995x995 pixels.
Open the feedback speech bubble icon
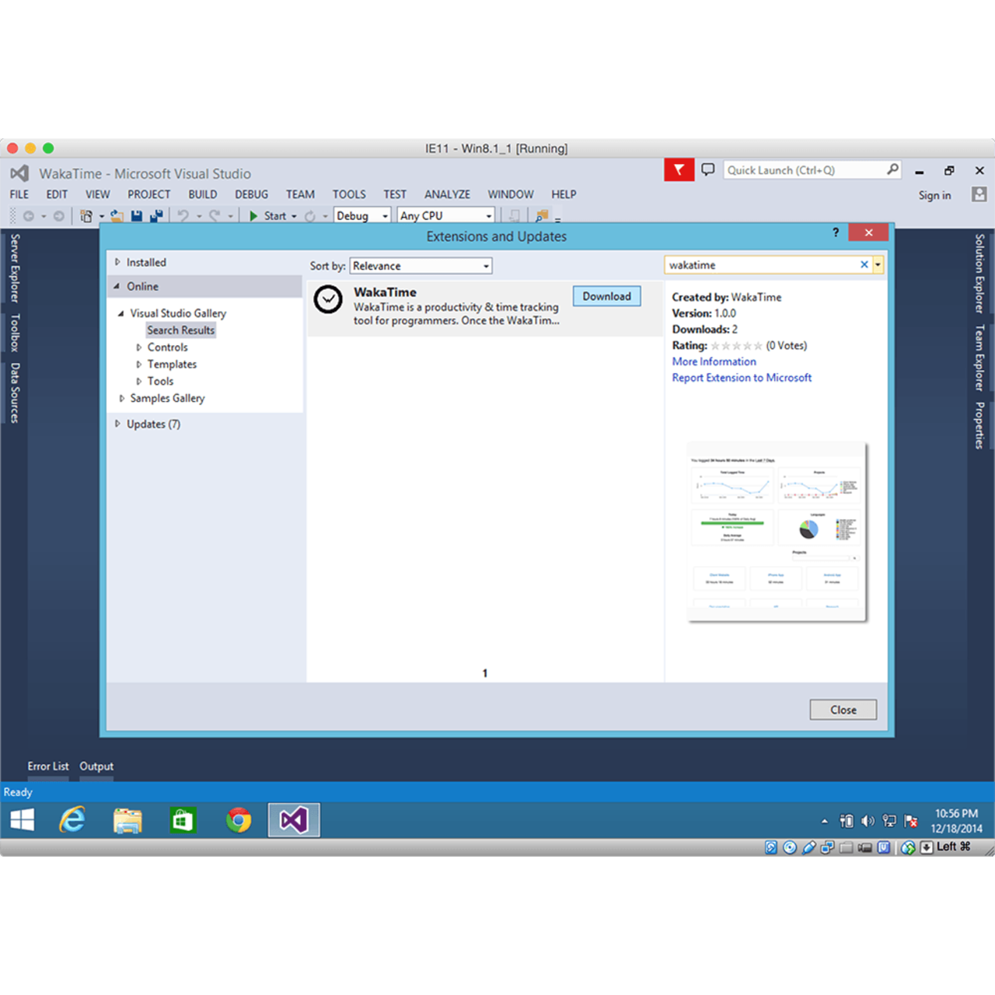[707, 169]
